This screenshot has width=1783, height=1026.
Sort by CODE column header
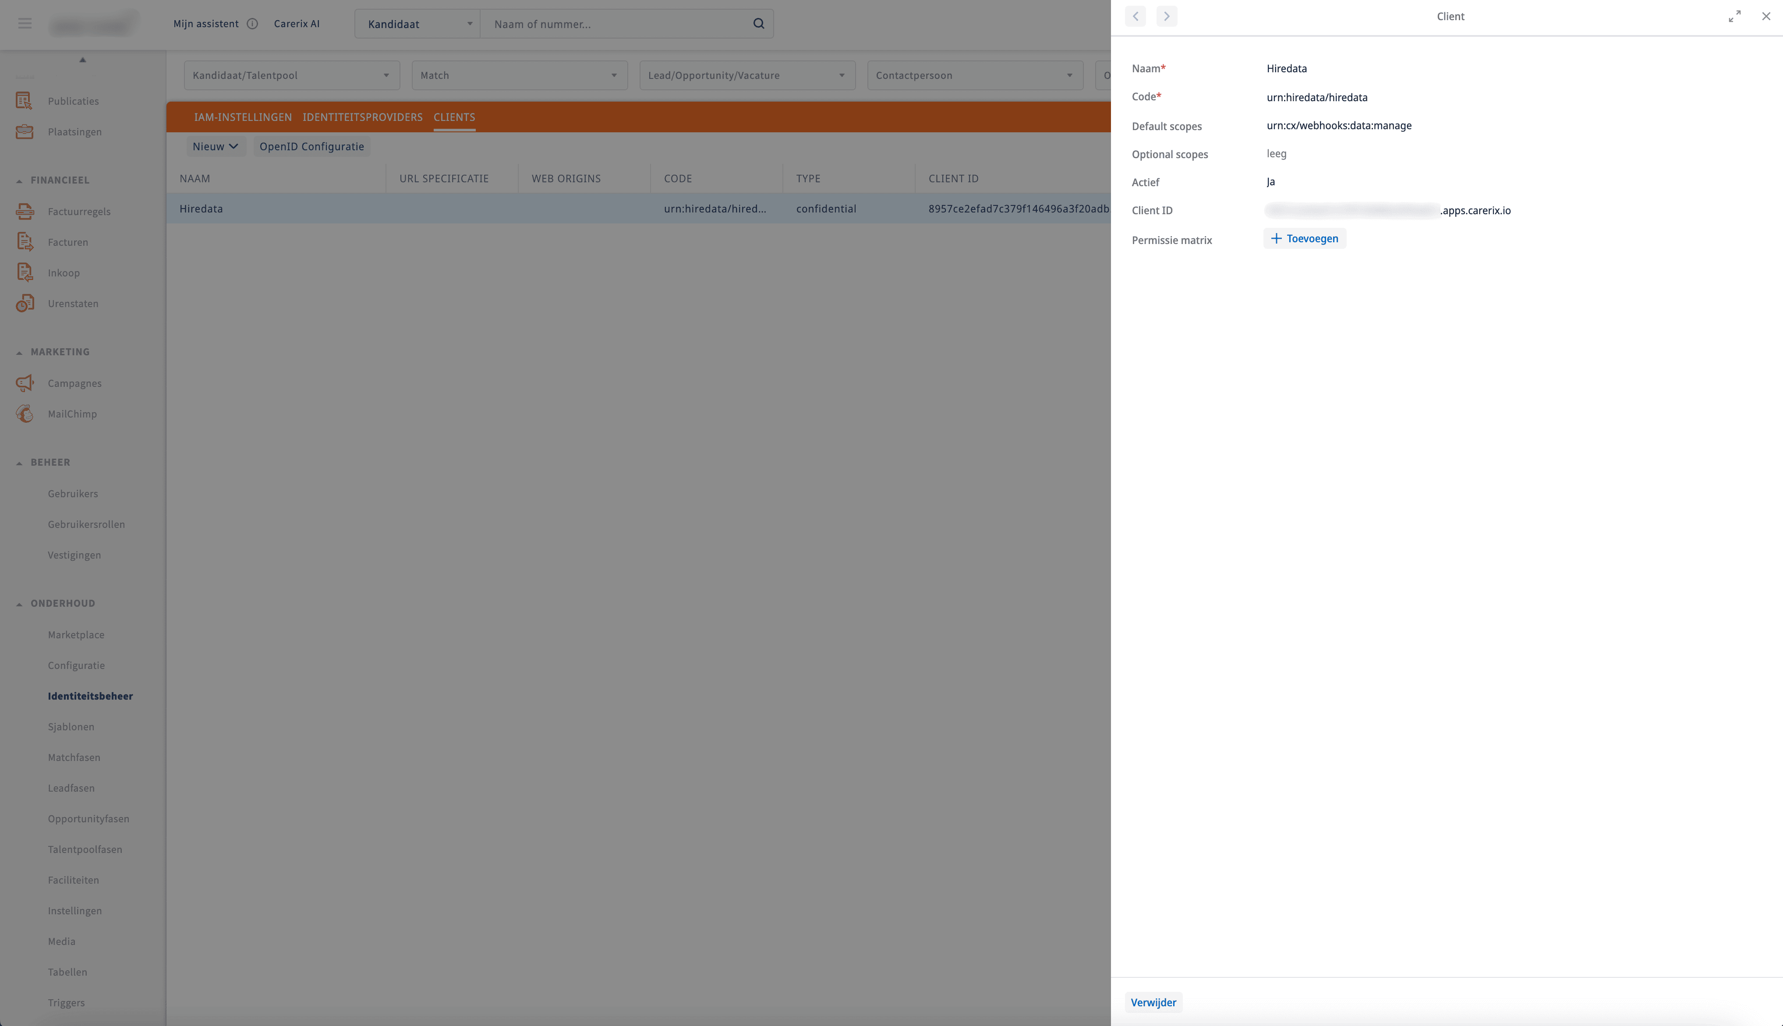click(x=678, y=178)
